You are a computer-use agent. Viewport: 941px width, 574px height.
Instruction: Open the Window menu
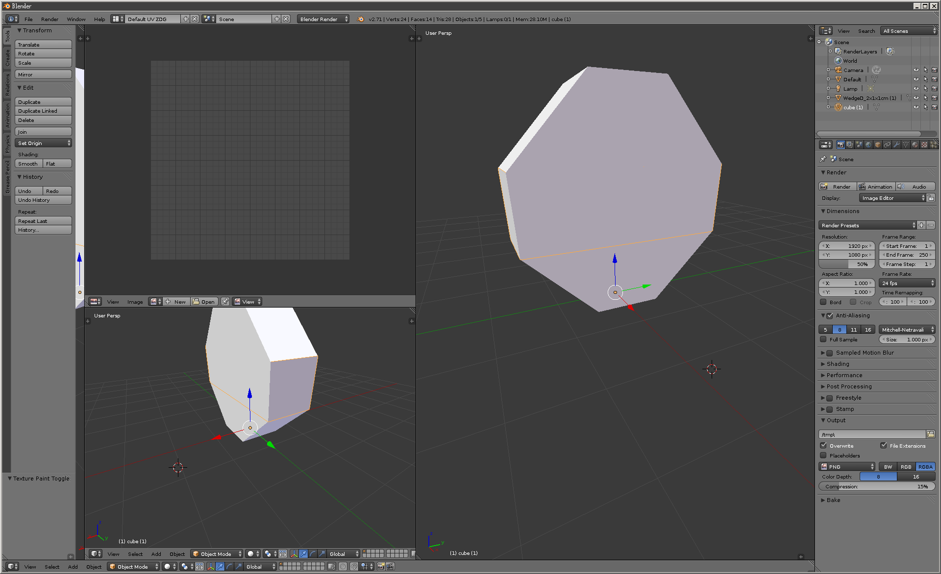coord(76,19)
